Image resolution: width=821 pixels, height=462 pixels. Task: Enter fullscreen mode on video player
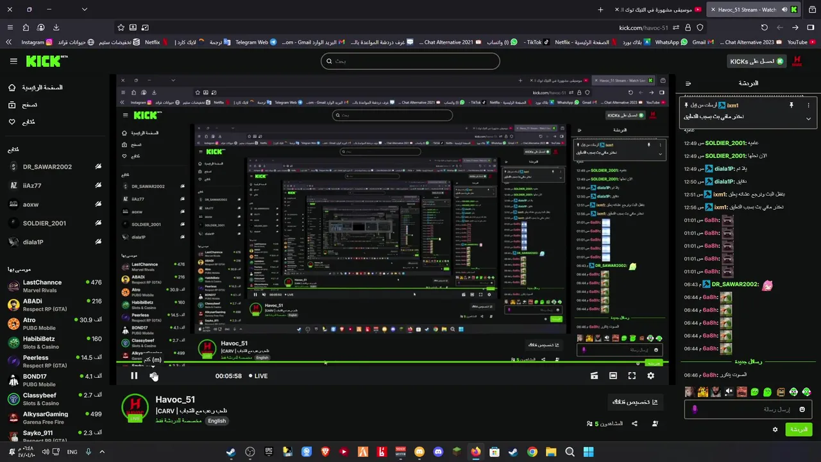632,376
